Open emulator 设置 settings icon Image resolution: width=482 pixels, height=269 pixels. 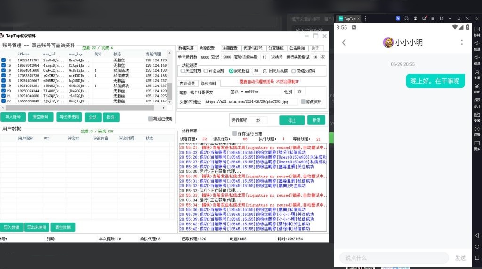point(477,129)
